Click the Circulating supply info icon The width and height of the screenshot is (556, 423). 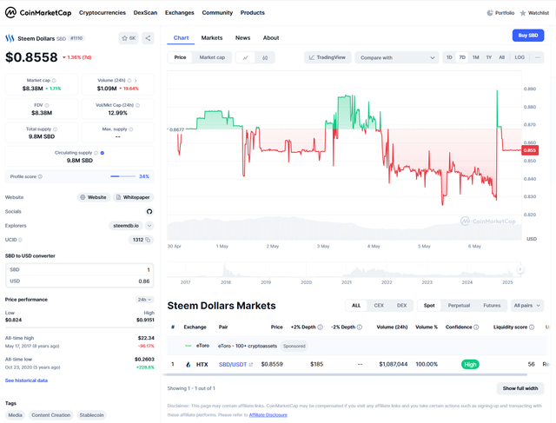(x=96, y=153)
